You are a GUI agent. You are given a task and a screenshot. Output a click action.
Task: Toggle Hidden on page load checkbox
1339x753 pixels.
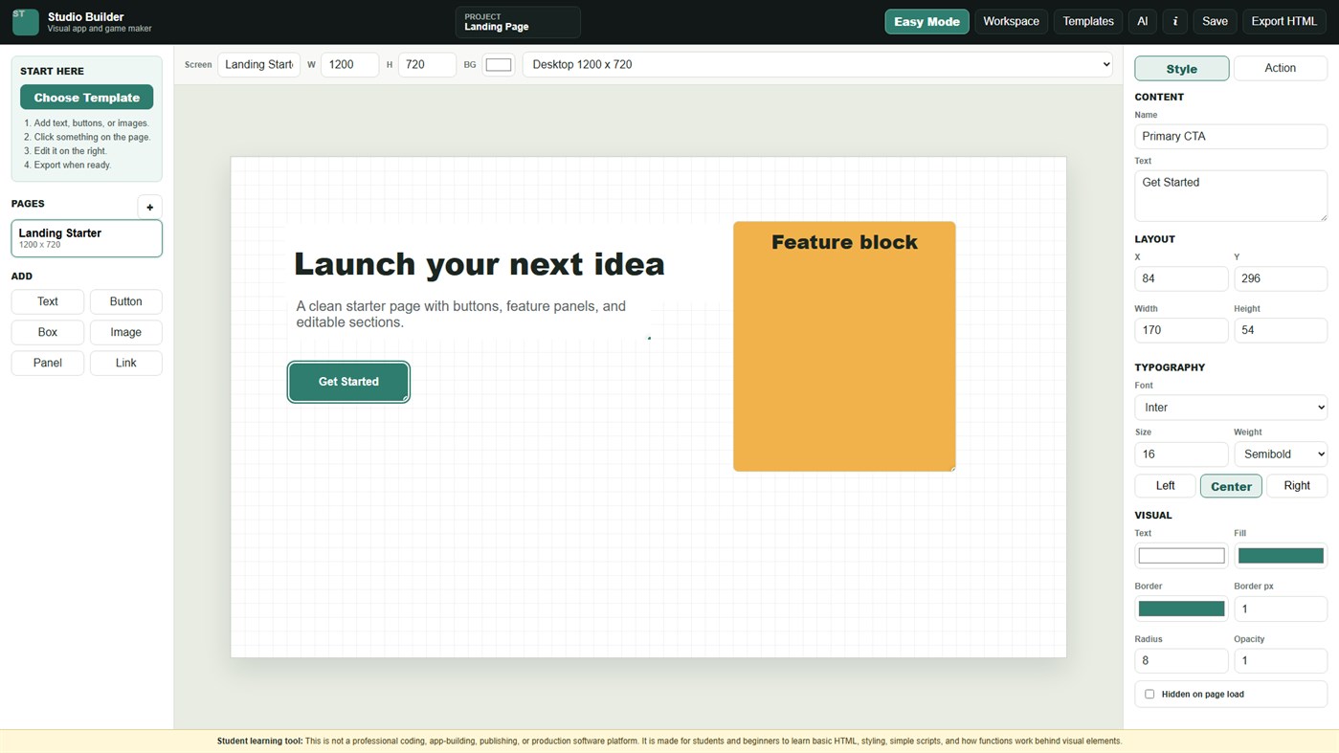click(1149, 694)
